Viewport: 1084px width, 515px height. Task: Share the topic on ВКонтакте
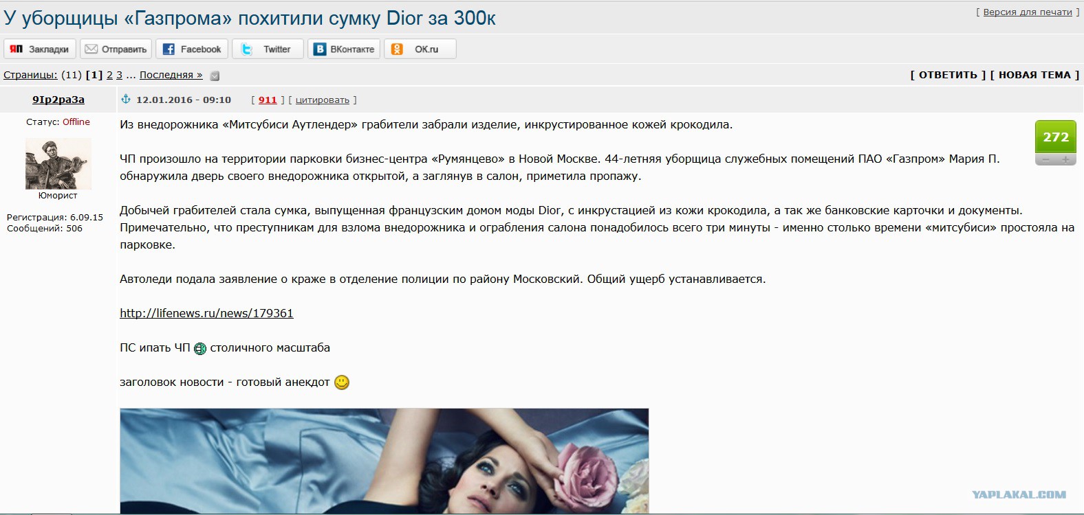pos(344,49)
